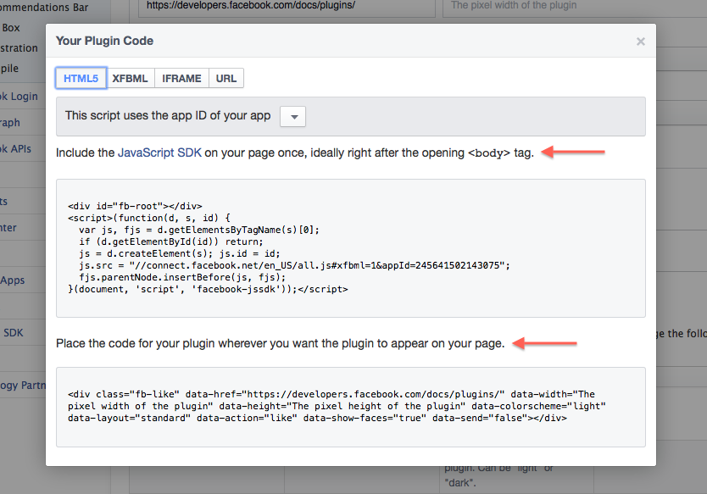Click the sidebar item ending in 'mmendations Bar'
This screenshot has height=494, width=707.
[x=44, y=8]
